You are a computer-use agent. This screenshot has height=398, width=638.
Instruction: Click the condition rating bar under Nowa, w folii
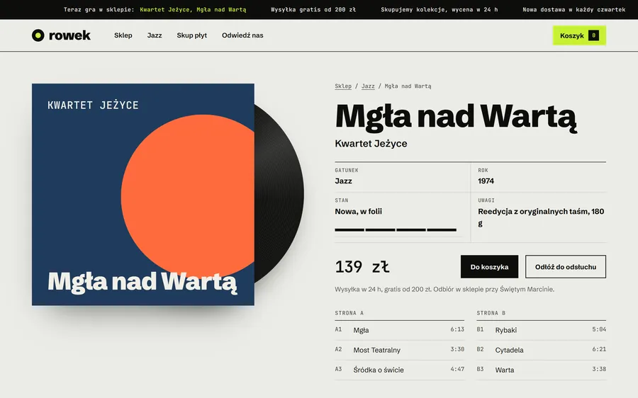tap(396, 230)
